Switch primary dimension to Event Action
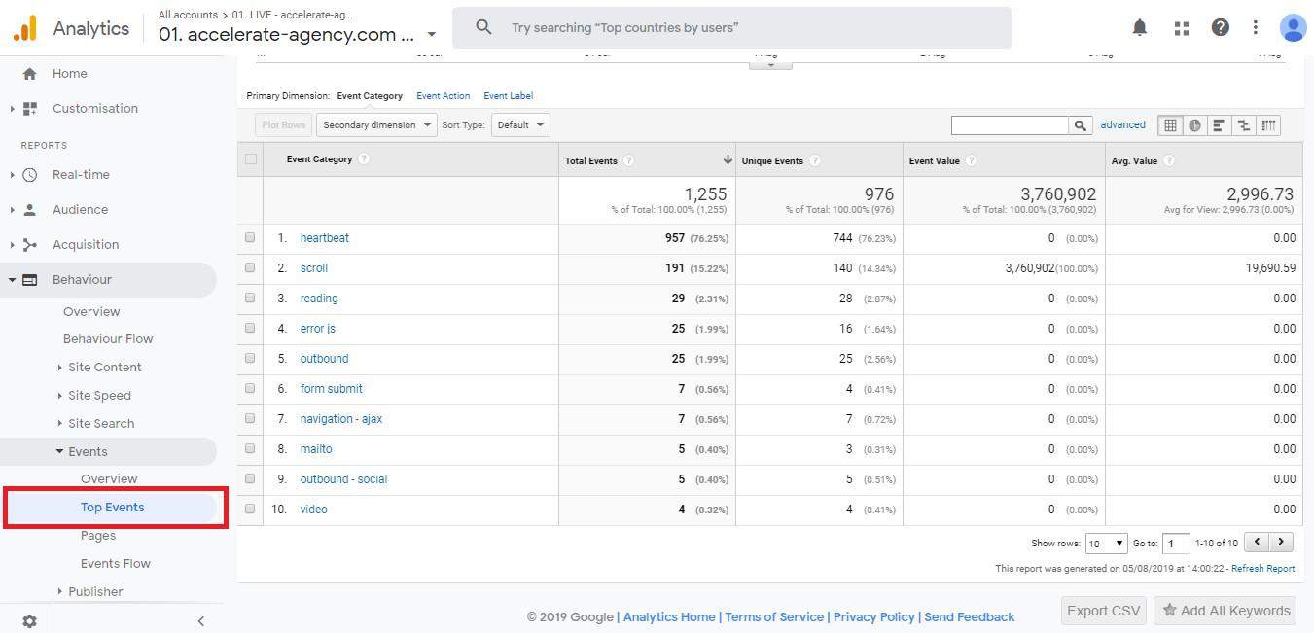Screen dimensions: 1314x633 pos(443,96)
